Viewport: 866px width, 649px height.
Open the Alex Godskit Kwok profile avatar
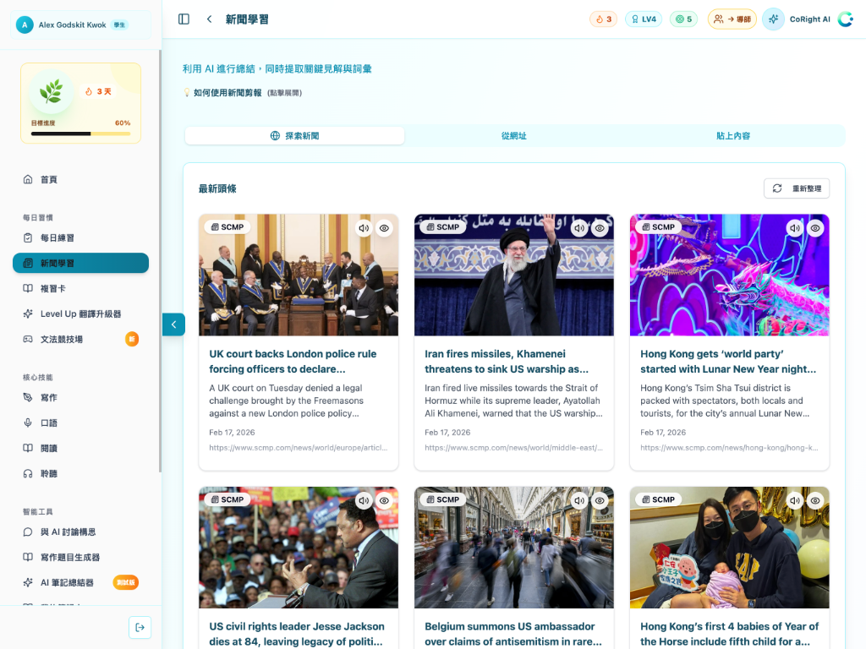point(25,25)
